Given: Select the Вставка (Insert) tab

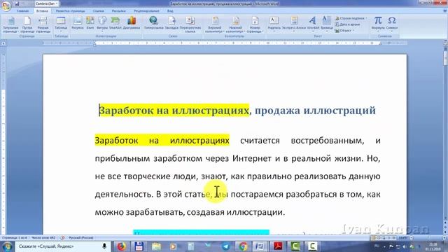Looking at the screenshot, I should [42, 11].
